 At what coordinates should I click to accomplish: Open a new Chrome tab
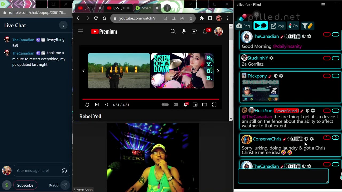click(167, 8)
